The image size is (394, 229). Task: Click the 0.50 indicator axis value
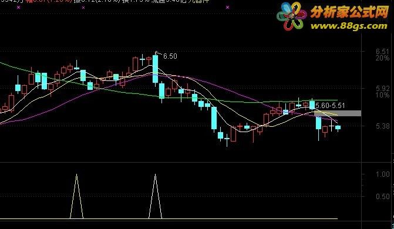click(383, 196)
